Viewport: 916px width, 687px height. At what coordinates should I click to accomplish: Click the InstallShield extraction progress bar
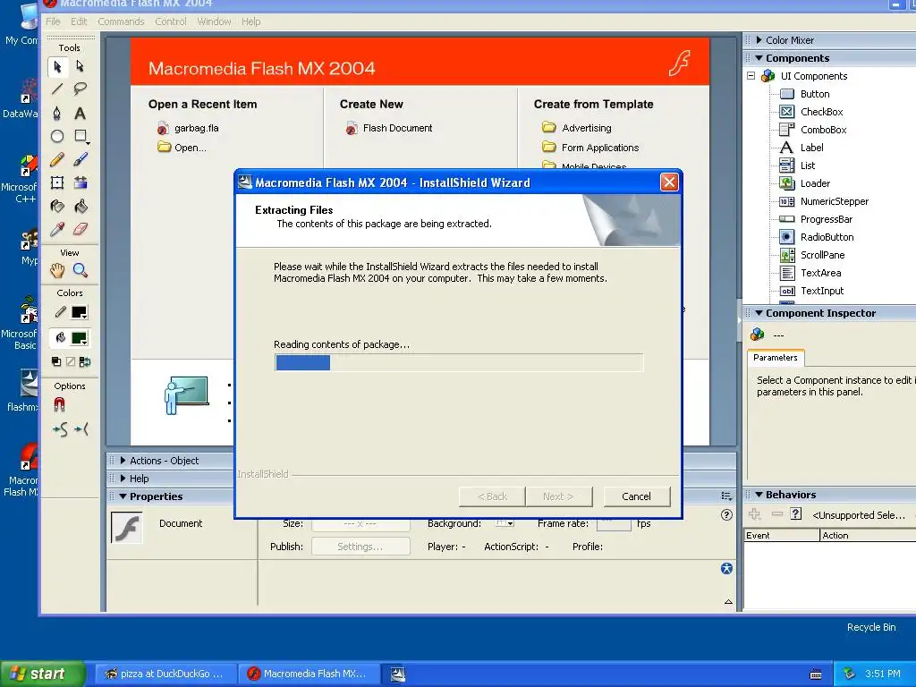pyautogui.click(x=459, y=363)
